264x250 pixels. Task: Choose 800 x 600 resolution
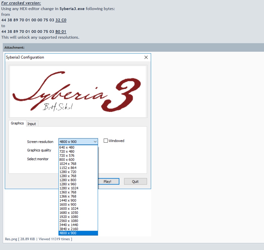78,160
